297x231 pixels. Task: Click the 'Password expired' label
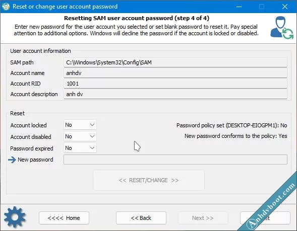click(x=32, y=148)
